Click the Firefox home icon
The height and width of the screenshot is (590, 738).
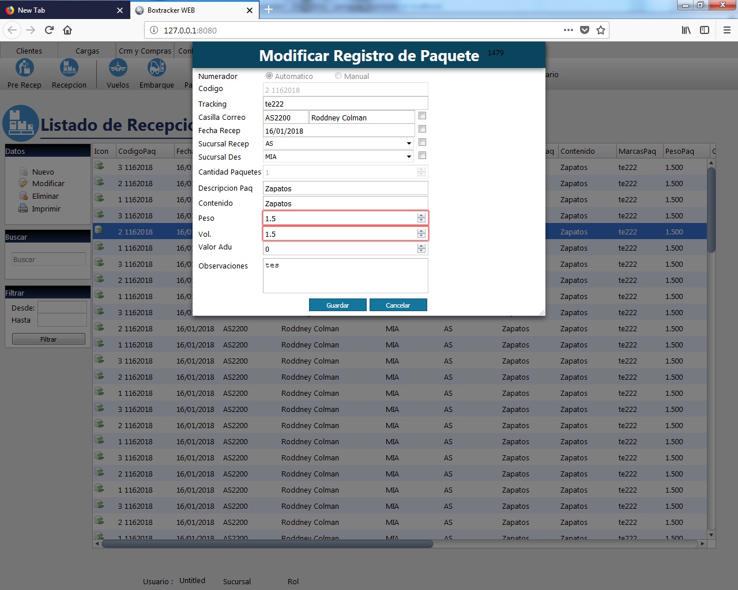[67, 30]
